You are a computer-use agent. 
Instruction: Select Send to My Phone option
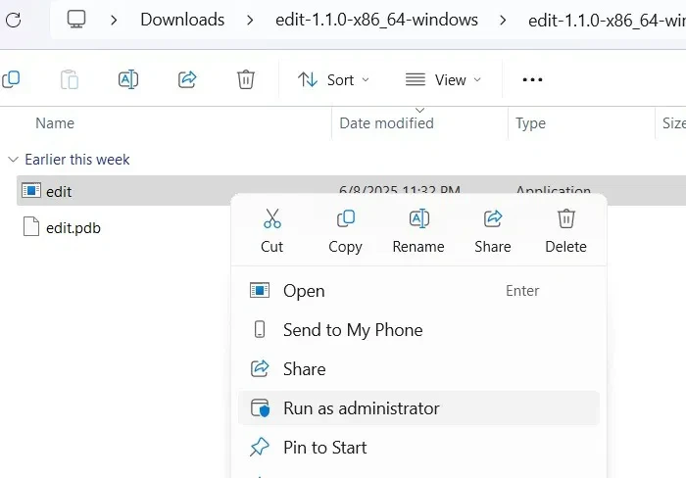[353, 330]
